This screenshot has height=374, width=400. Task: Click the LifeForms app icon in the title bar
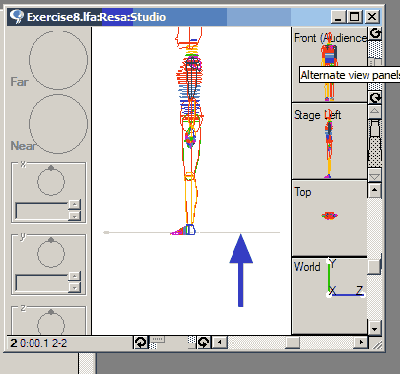tap(16, 17)
